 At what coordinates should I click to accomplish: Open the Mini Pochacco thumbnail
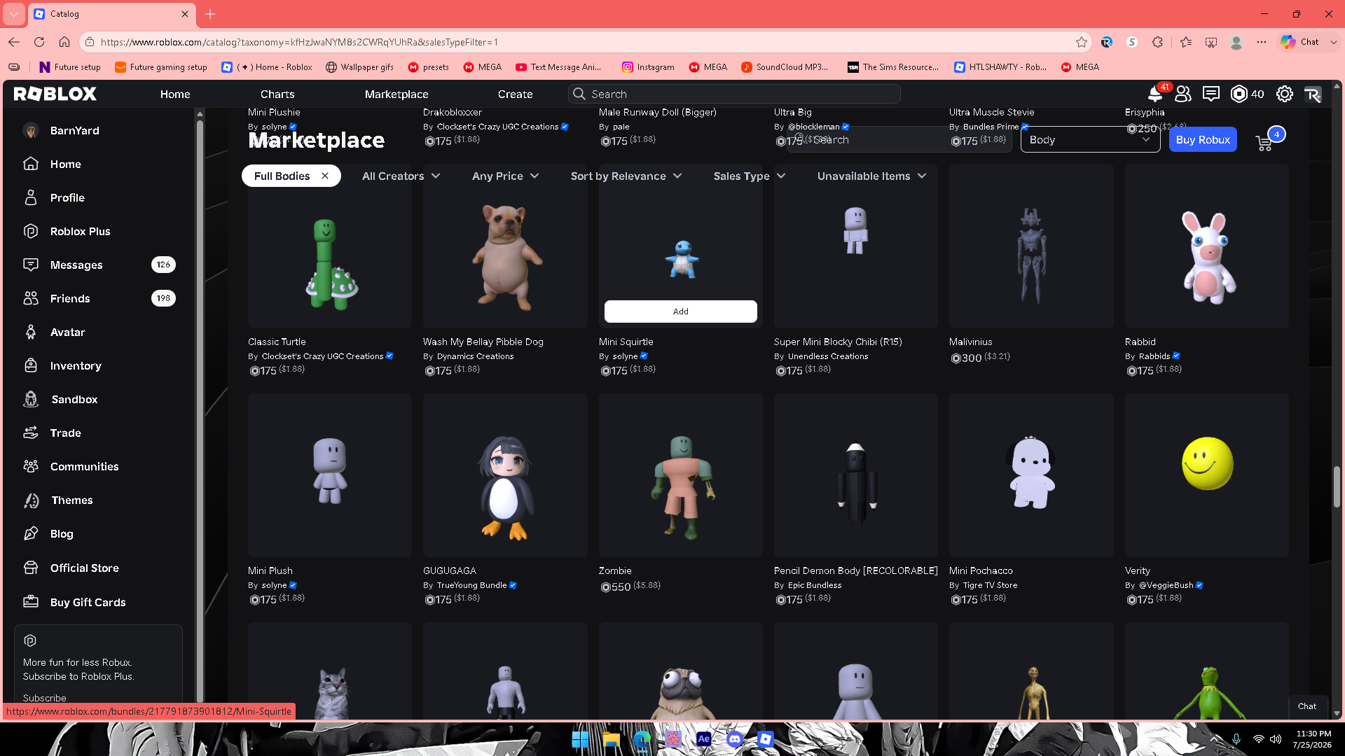(x=1031, y=475)
